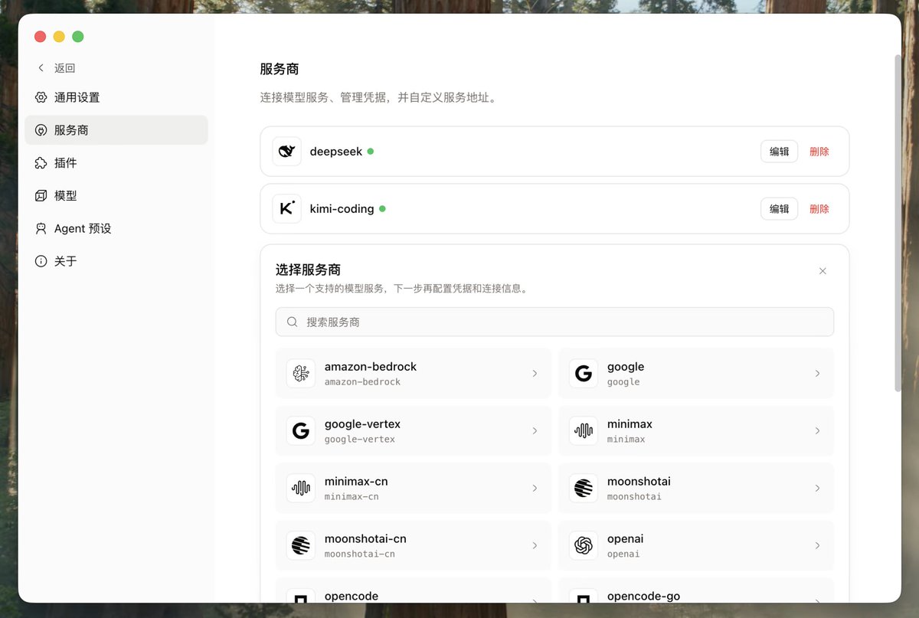This screenshot has width=919, height=618.
Task: Open the 插件 section
Action: pyautogui.click(x=116, y=163)
